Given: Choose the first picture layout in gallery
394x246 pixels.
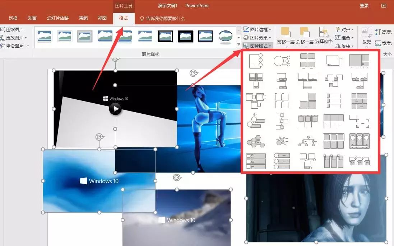Looking at the screenshot, I should click(x=256, y=61).
